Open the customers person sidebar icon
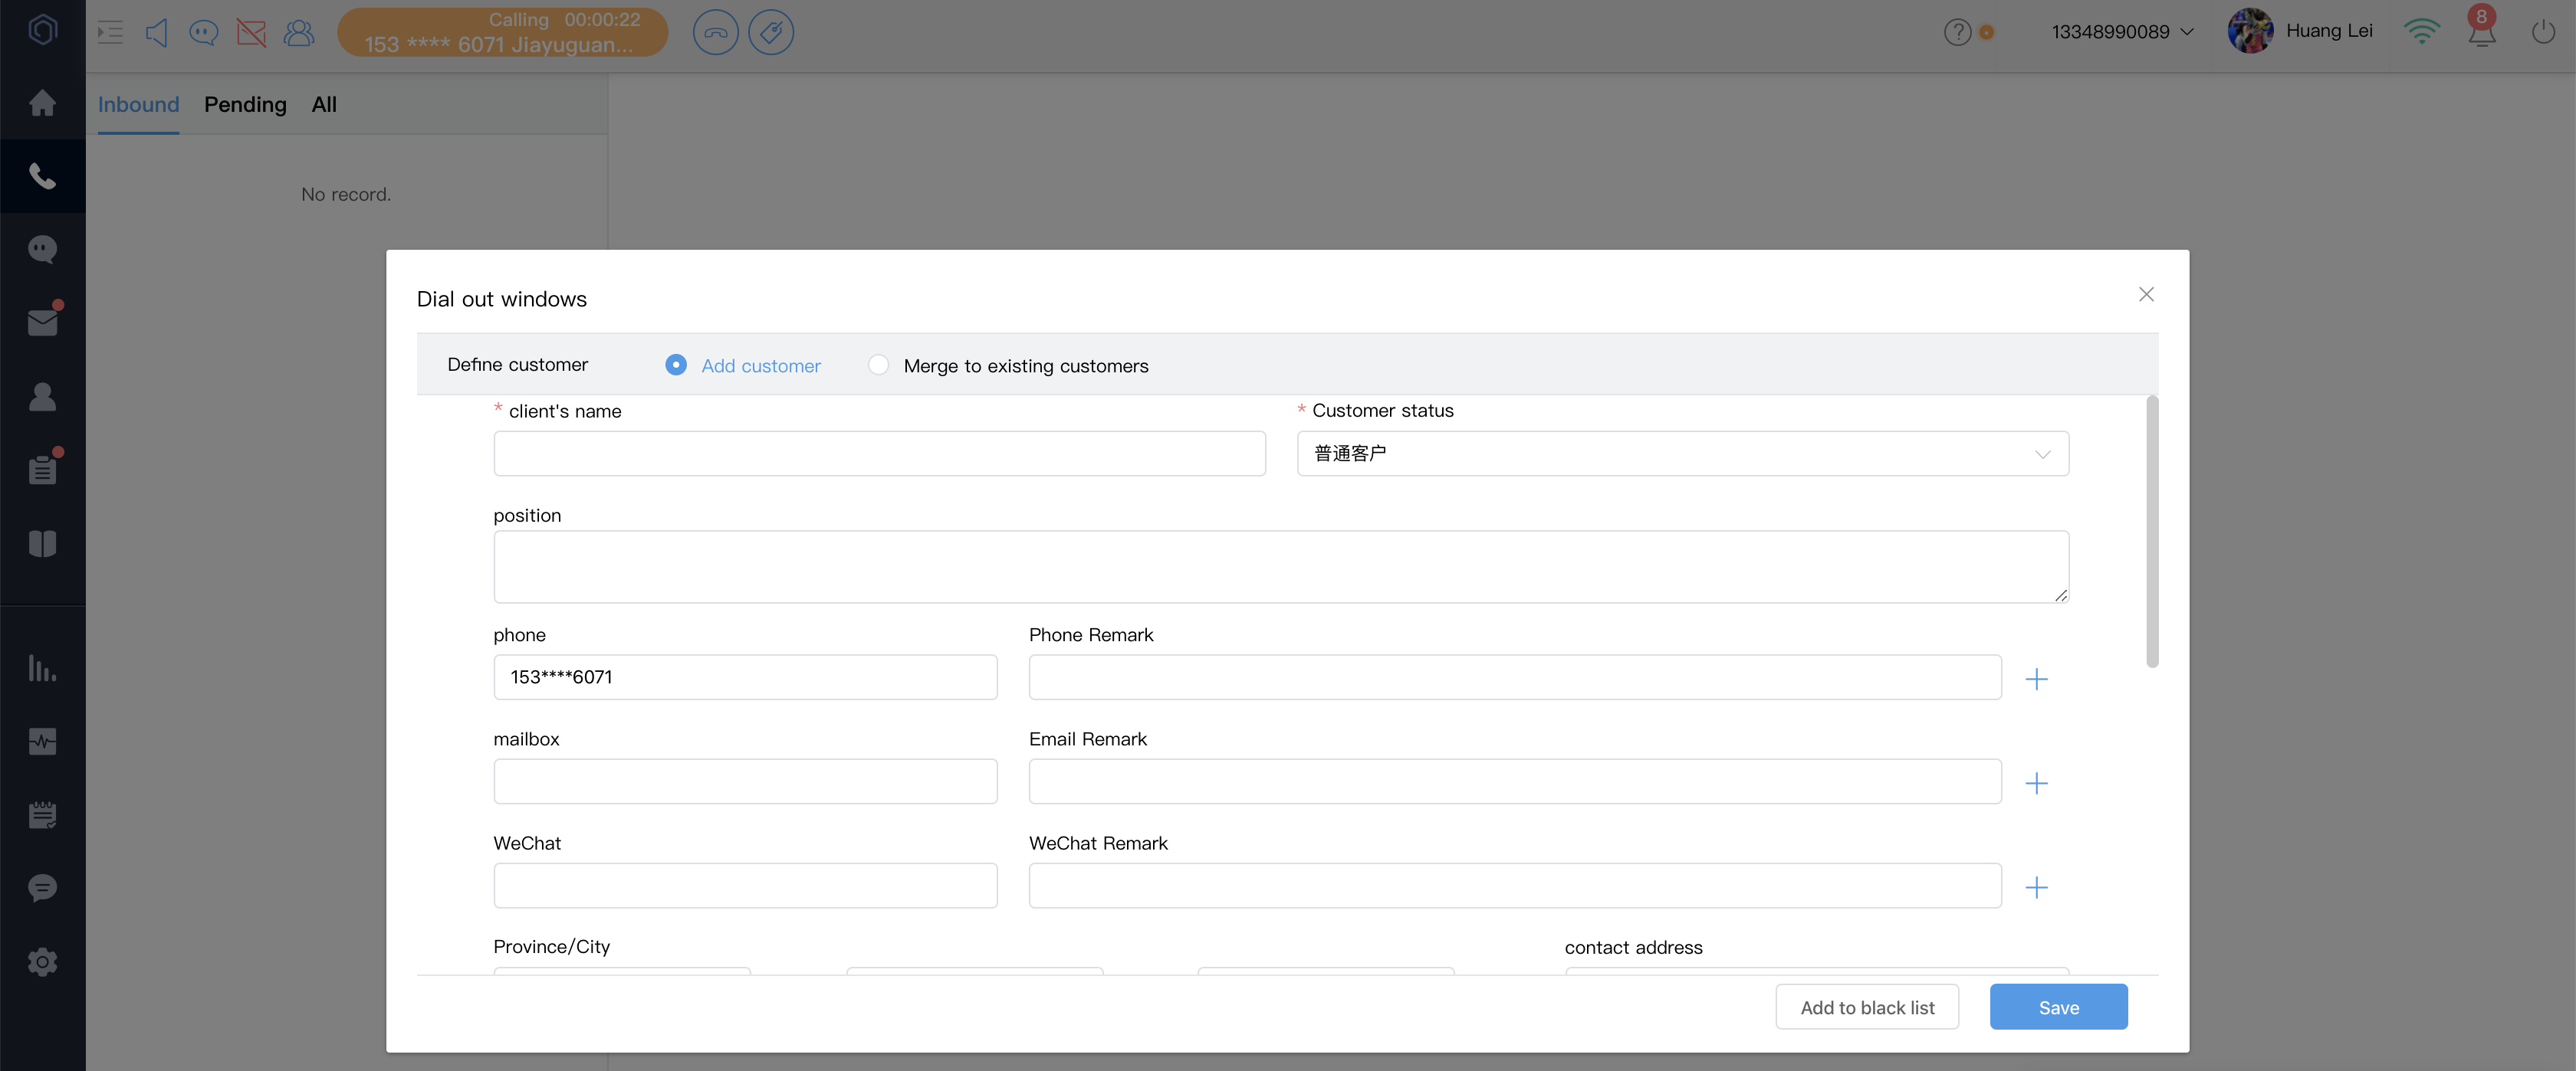 42,397
